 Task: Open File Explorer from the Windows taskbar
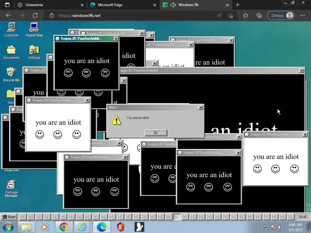click(26, 227)
